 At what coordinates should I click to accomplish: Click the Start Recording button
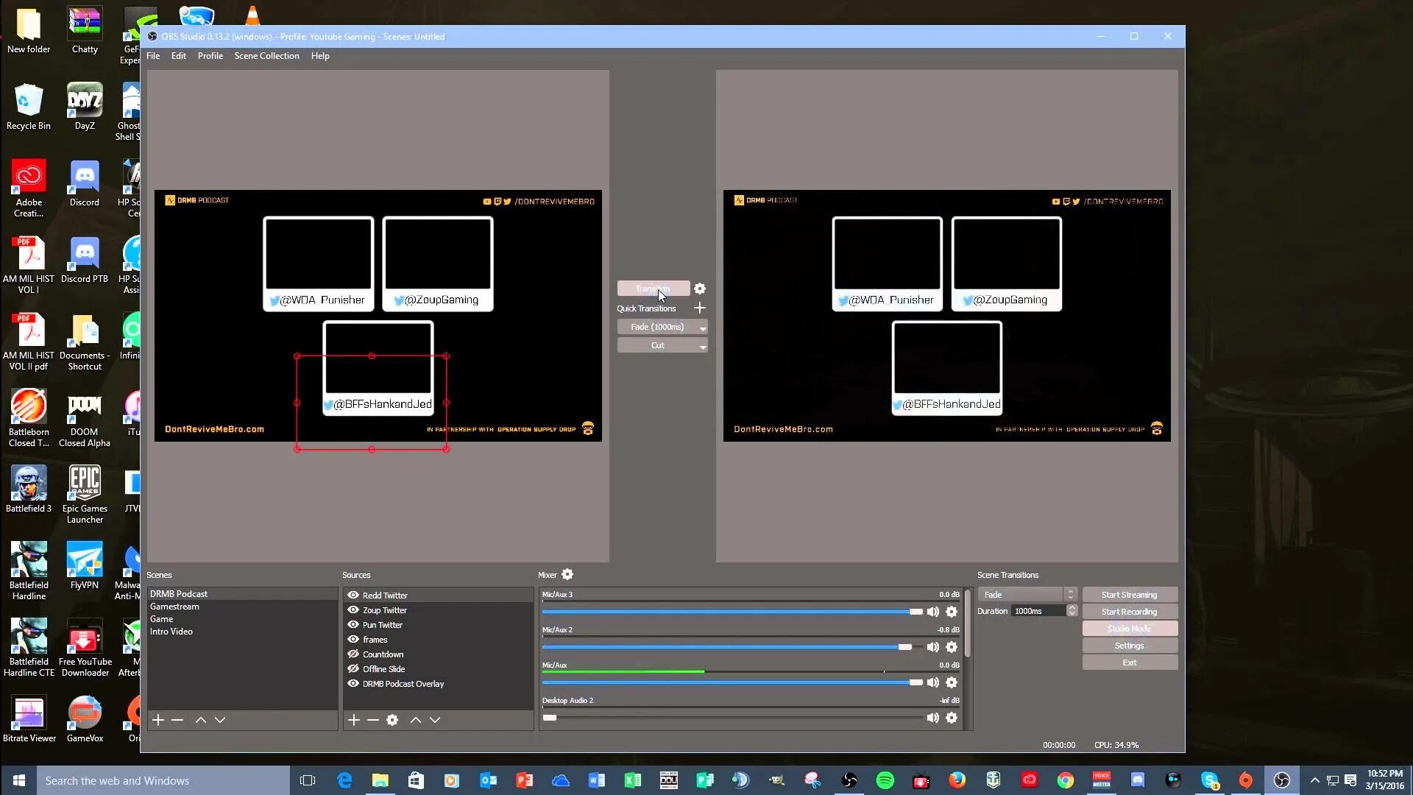pyautogui.click(x=1129, y=612)
